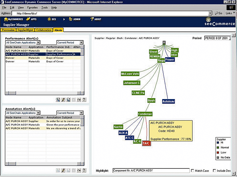Click the red Low legend swatch
The height and width of the screenshot is (177, 237).
tap(218, 153)
